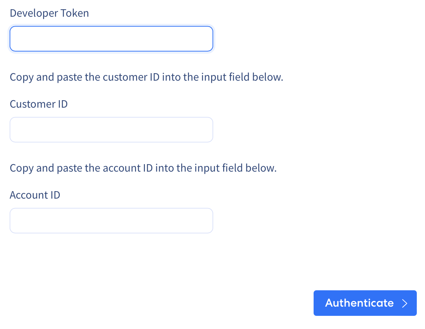This screenshot has width=425, height=329.
Task: Click the customer ID paste instruction text
Action: (146, 77)
